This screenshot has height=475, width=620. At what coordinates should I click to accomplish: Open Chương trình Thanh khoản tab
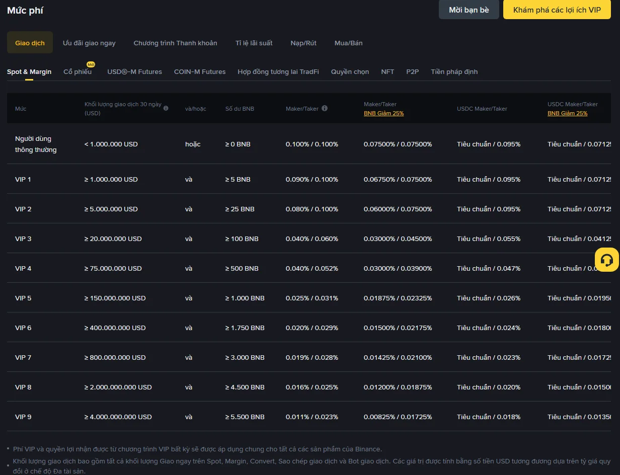[175, 43]
